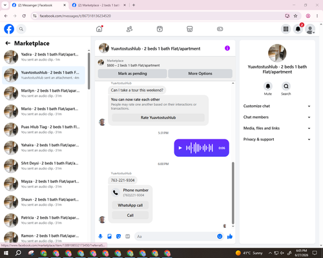The height and width of the screenshot is (258, 323).
Task: Switch to the Marketplace 2 beds tab
Action: coord(98,5)
